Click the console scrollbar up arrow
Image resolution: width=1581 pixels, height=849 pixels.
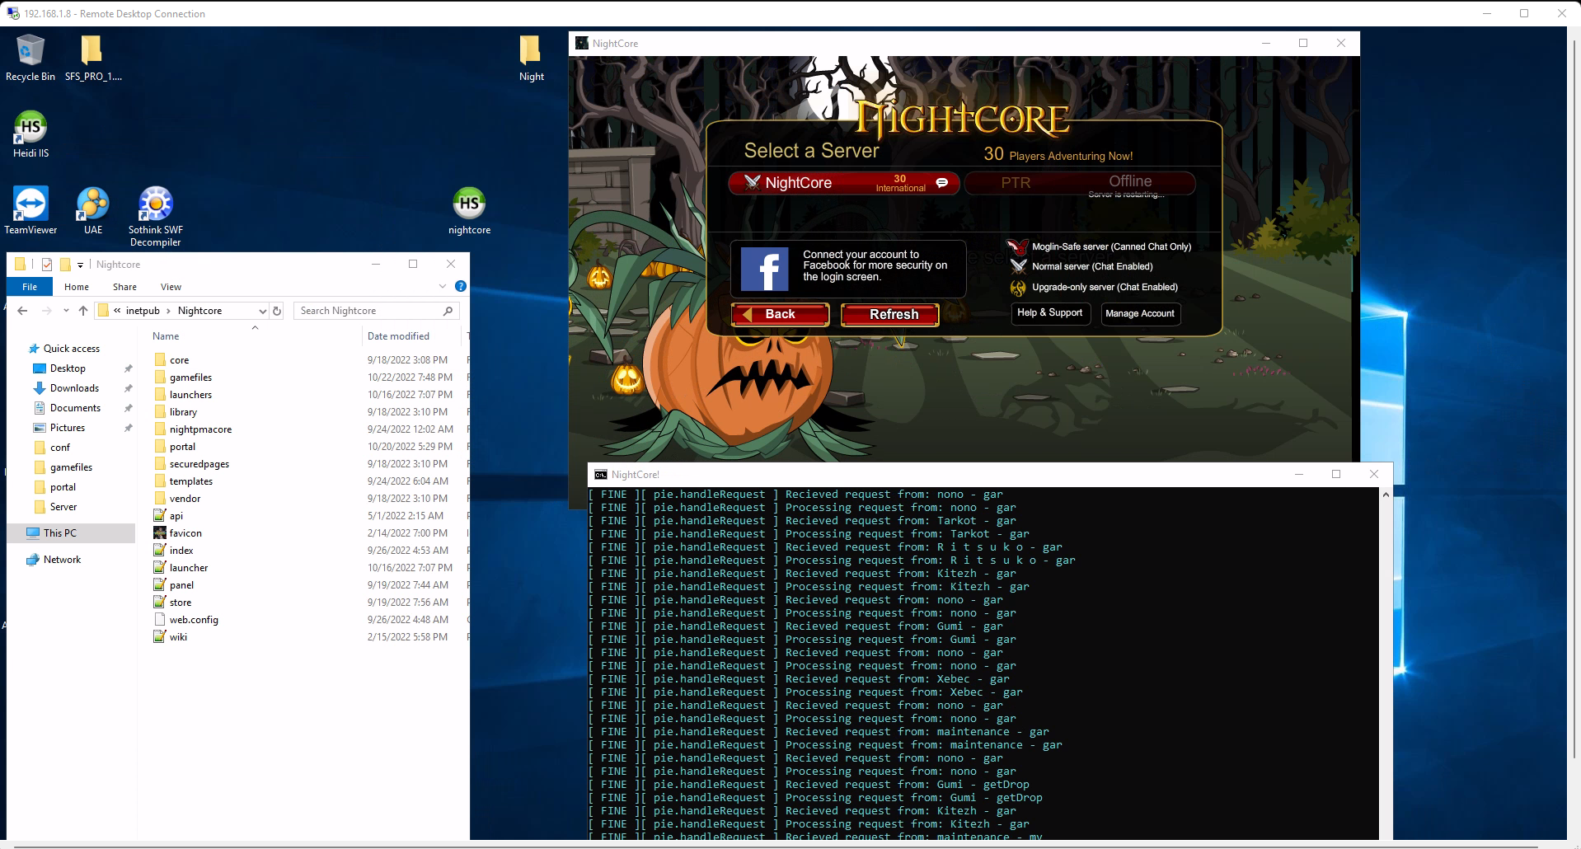tap(1386, 495)
